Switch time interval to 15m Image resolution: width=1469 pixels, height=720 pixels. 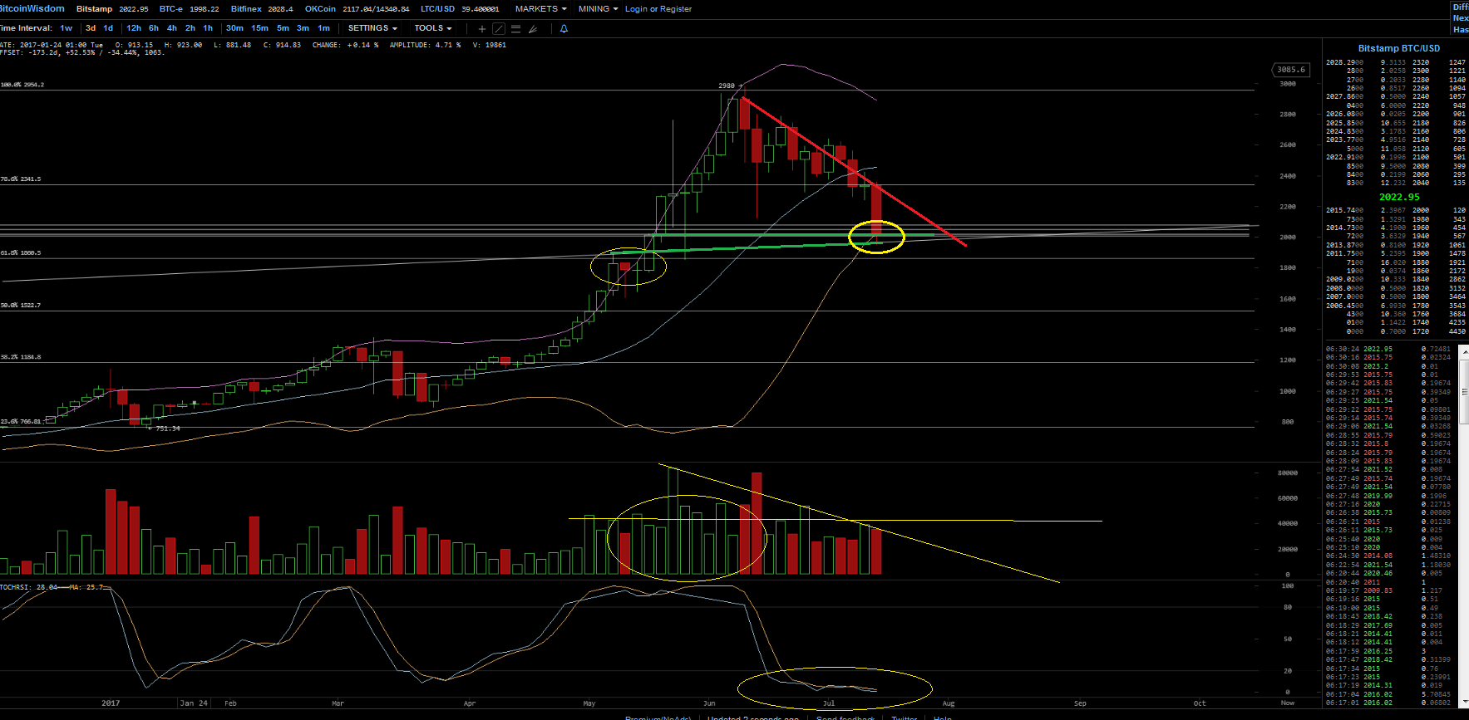(x=259, y=28)
